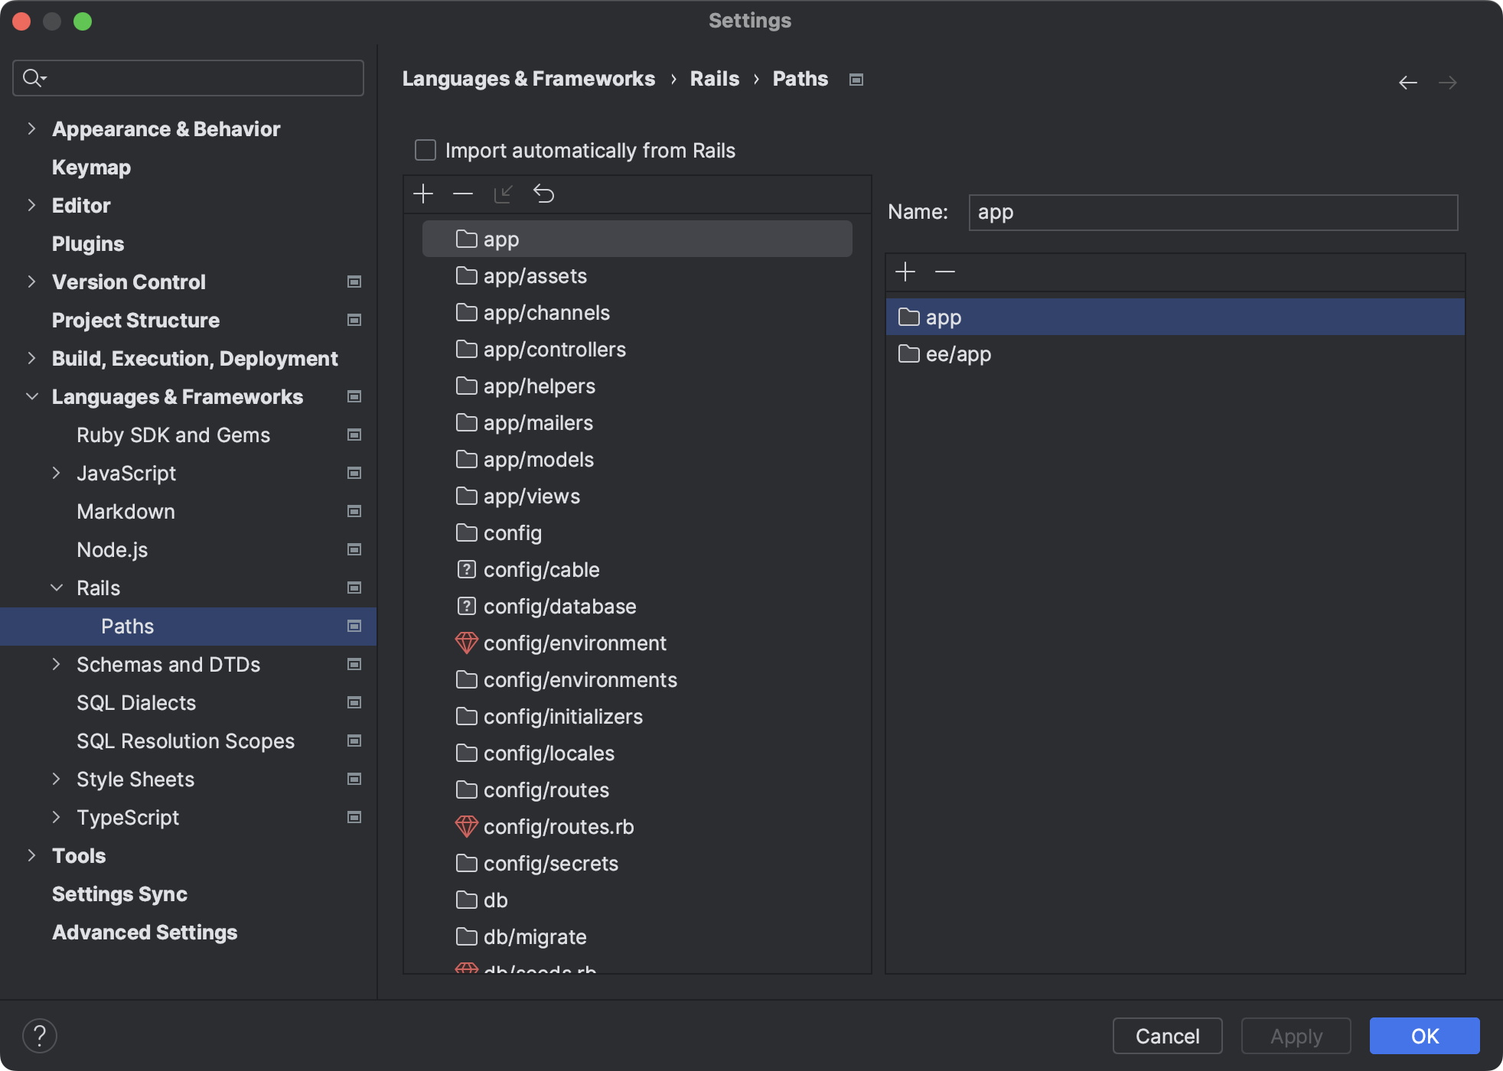Select app/channels in paths list
The height and width of the screenshot is (1071, 1503).
point(637,313)
